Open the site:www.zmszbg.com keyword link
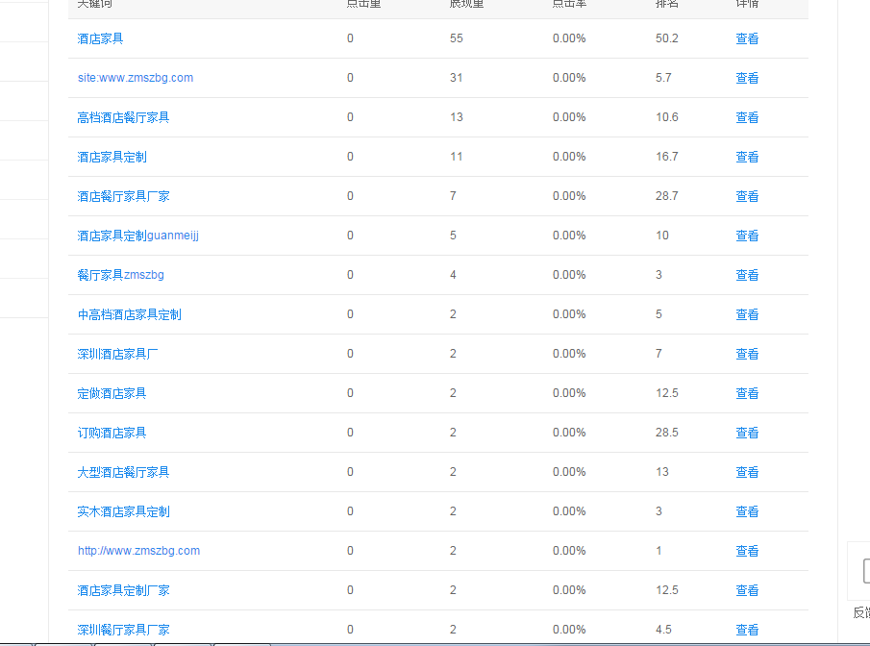The image size is (870, 646). (136, 78)
